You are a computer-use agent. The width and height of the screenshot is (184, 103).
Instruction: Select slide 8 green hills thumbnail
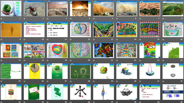tap(173, 8)
